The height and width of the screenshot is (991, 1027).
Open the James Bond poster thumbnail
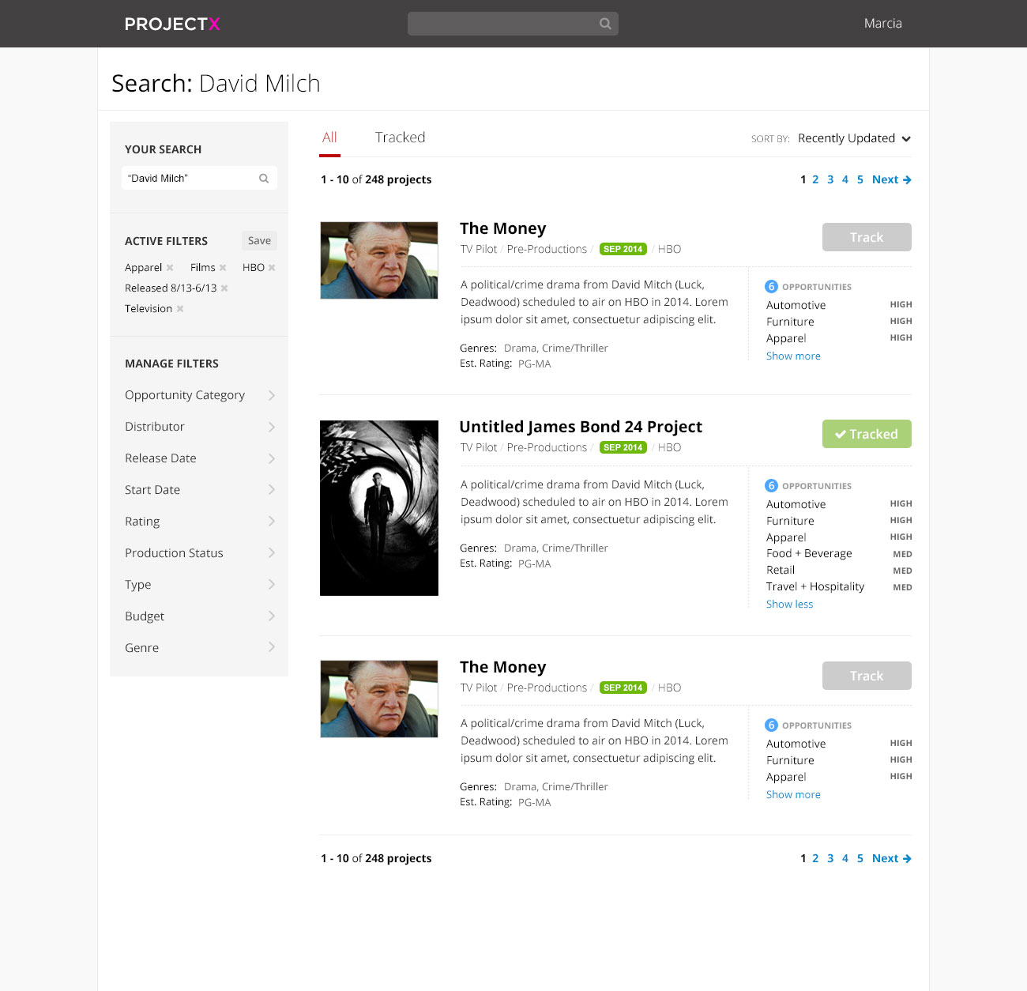tap(379, 508)
